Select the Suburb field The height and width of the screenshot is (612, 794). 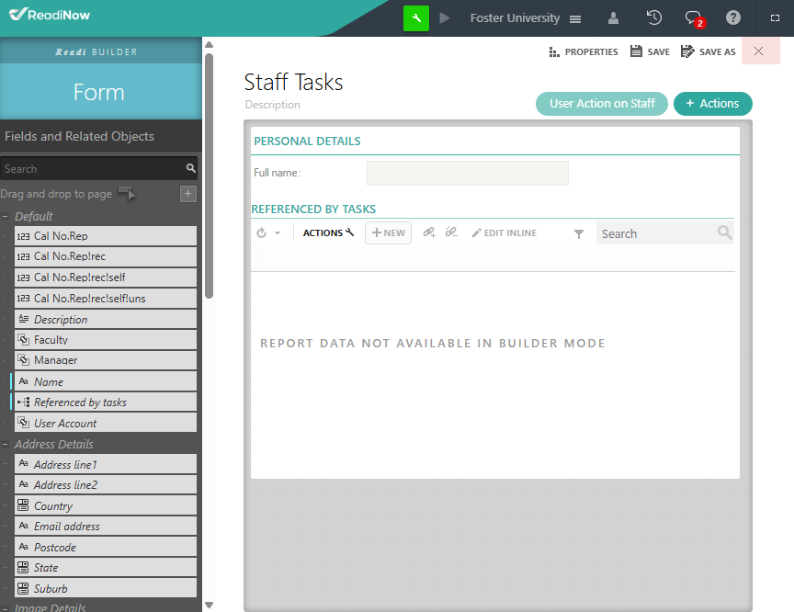pos(106,589)
